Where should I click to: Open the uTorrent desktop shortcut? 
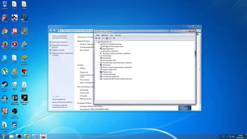(5, 72)
